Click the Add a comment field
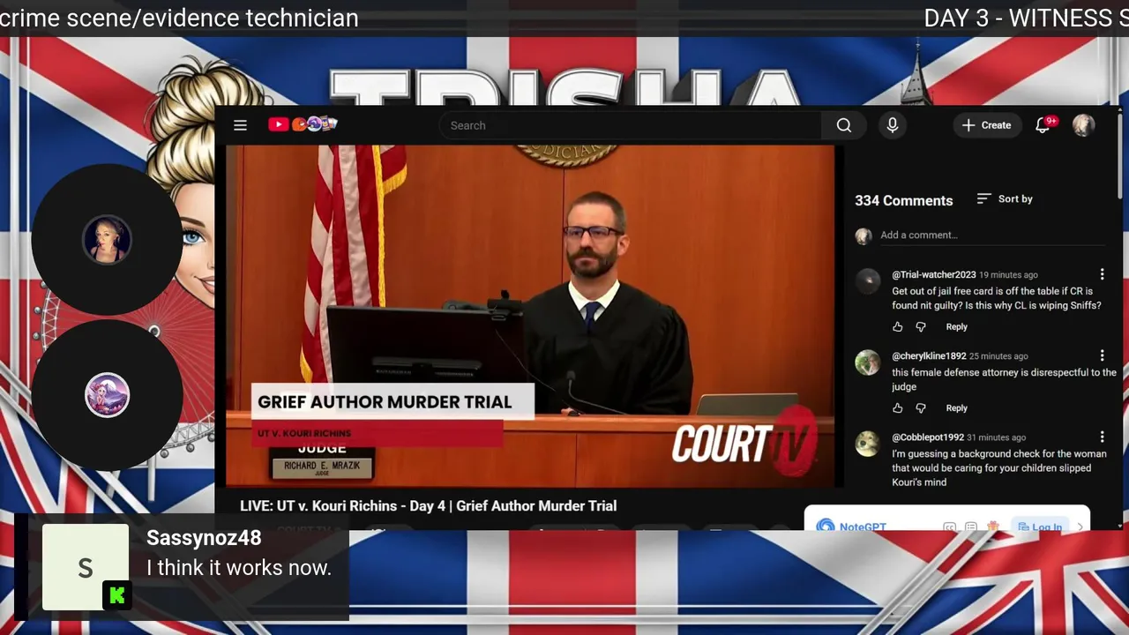Viewport: 1129px width, 635px height. pos(992,235)
